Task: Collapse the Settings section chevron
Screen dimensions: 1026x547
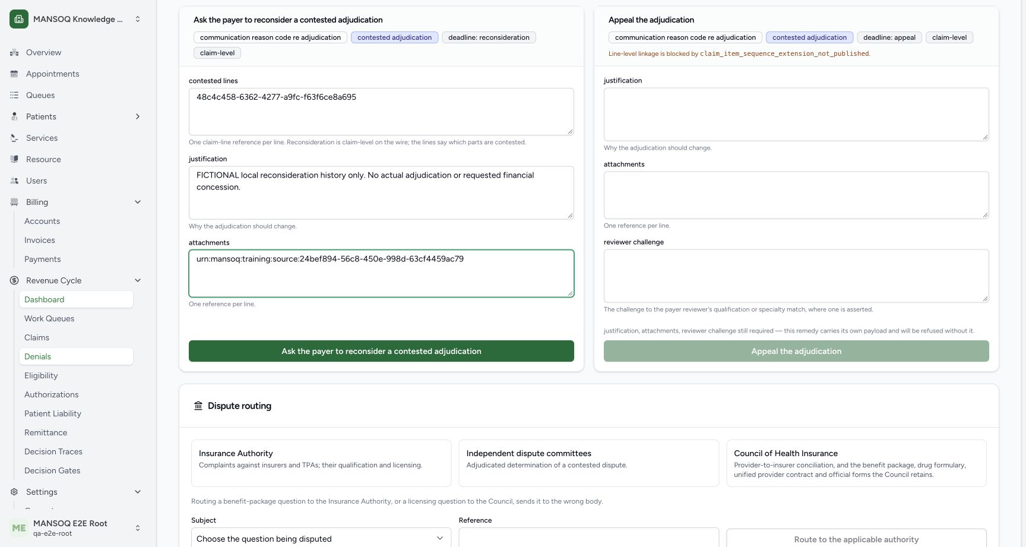Action: coord(138,492)
